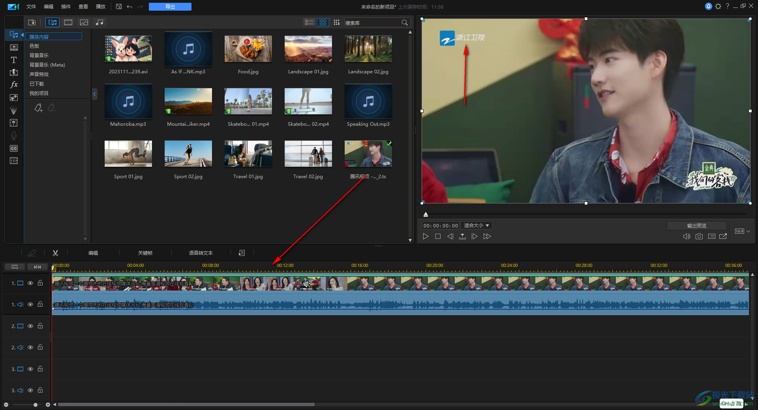Click the timeline zoom-in plus icon
The image size is (758, 410).
(x=48, y=405)
